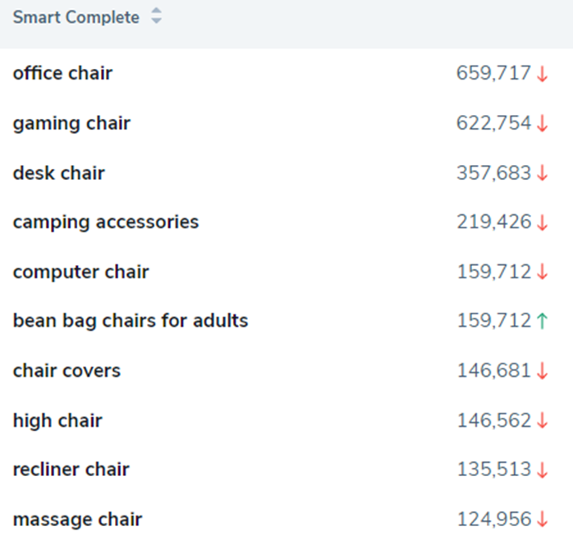Open the office chair keyword
The width and height of the screenshot is (573, 536).
pos(62,73)
